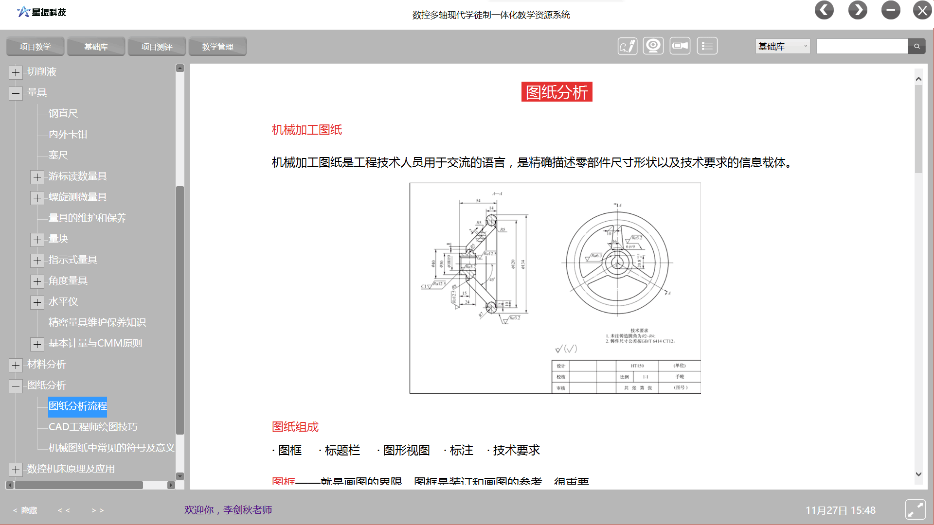Go forward with the right arrow button
This screenshot has height=525, width=934.
pyautogui.click(x=858, y=10)
